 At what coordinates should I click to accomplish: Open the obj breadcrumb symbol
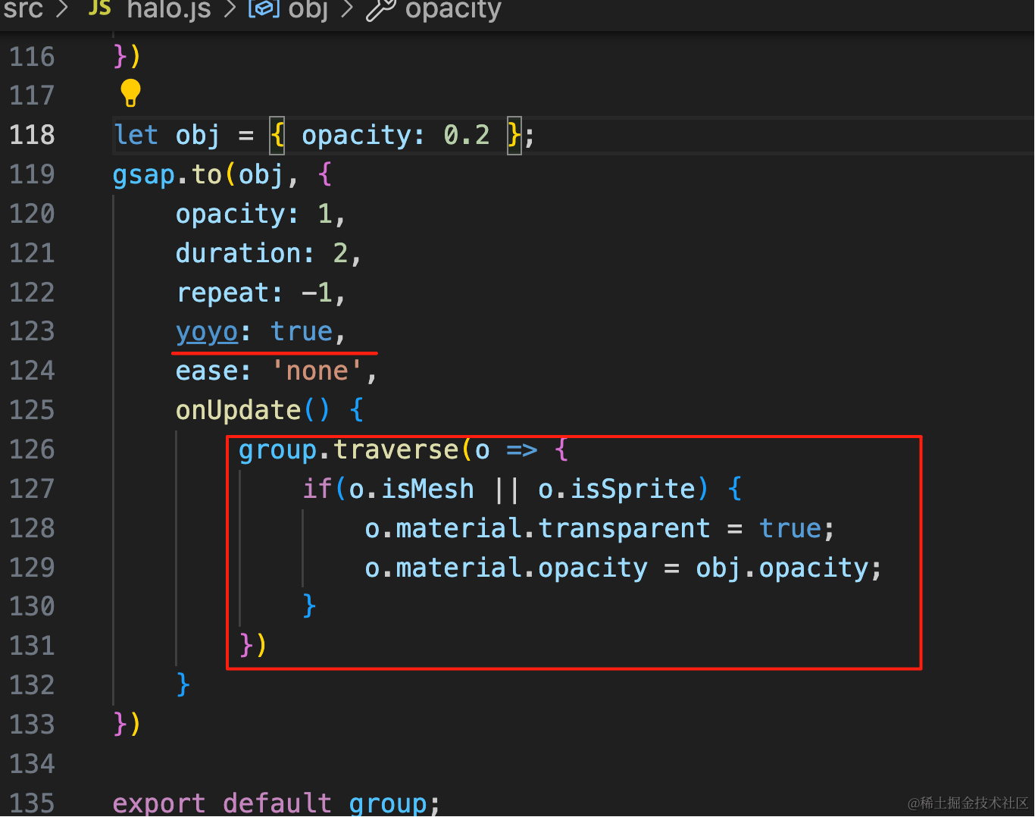point(308,10)
